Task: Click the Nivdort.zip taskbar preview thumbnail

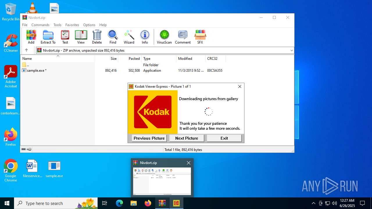Action: pyautogui.click(x=162, y=181)
